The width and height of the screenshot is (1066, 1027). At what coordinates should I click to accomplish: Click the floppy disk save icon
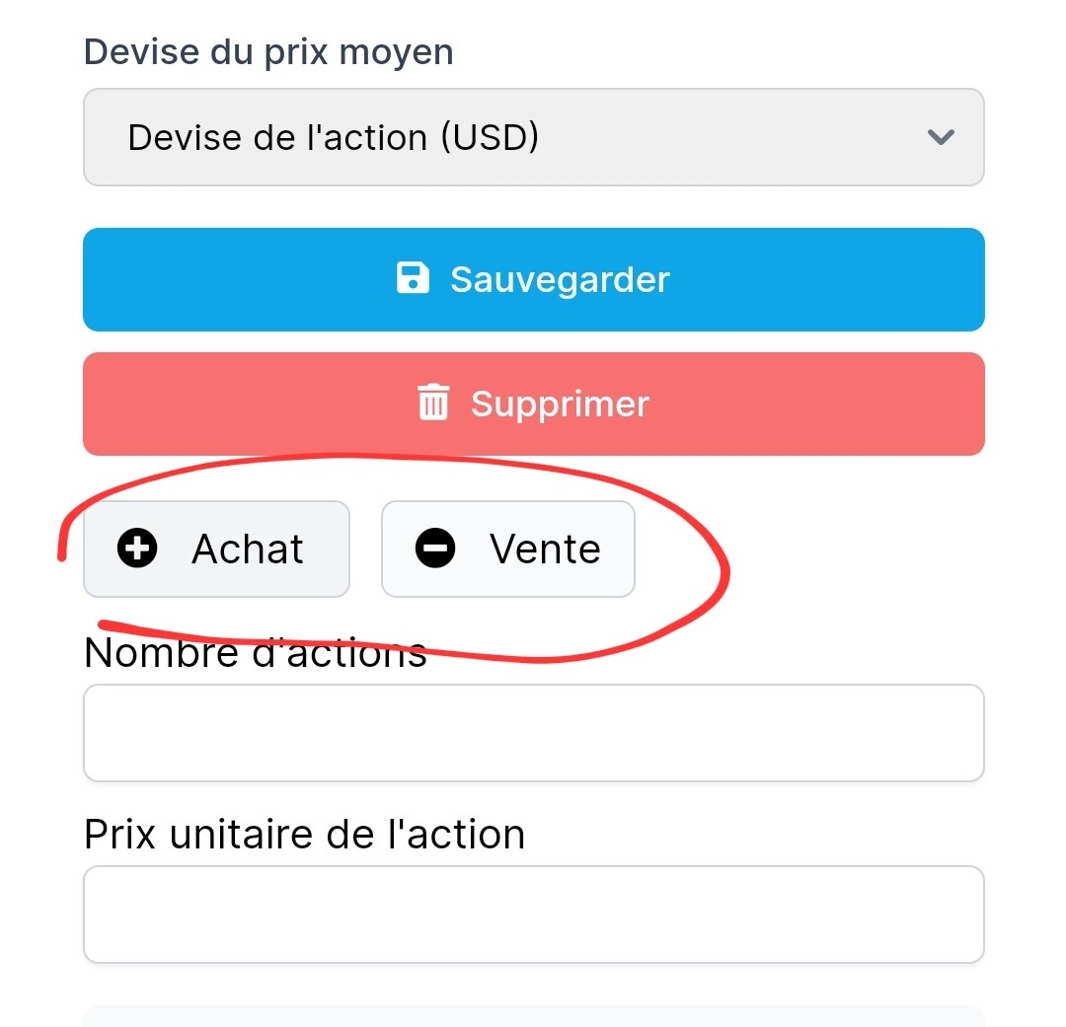tap(413, 279)
